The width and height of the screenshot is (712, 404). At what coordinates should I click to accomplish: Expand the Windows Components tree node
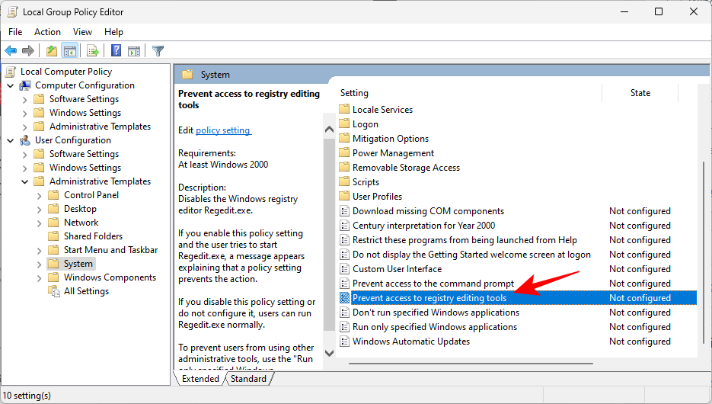pyautogui.click(x=40, y=278)
